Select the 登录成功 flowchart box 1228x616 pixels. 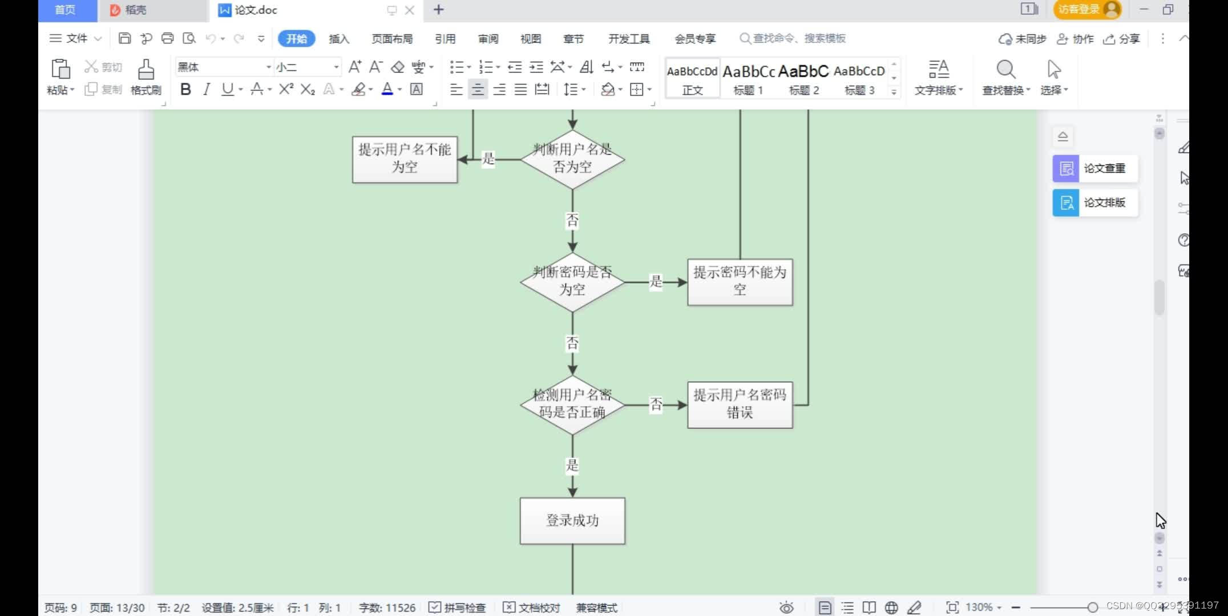(572, 521)
